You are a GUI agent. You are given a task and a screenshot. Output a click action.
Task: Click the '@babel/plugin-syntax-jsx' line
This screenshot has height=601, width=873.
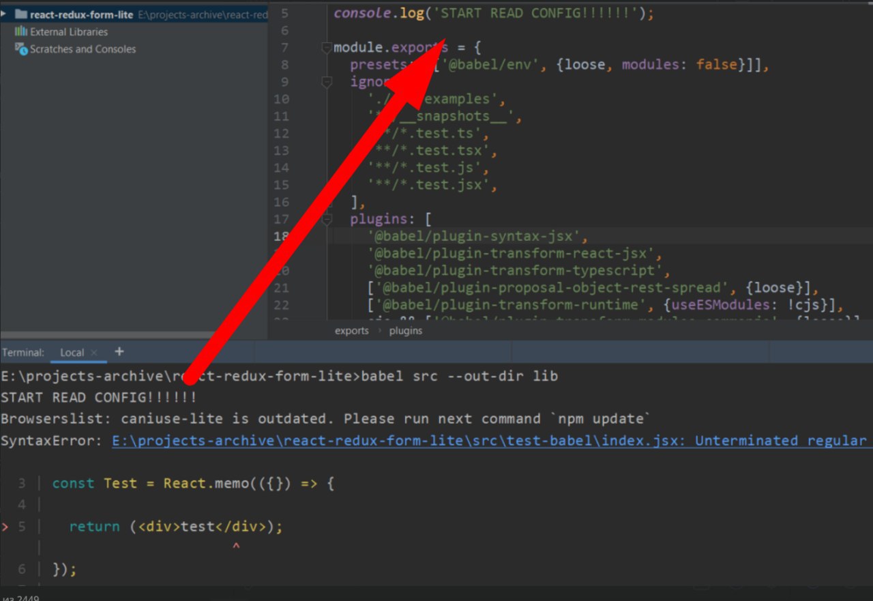tap(477, 236)
